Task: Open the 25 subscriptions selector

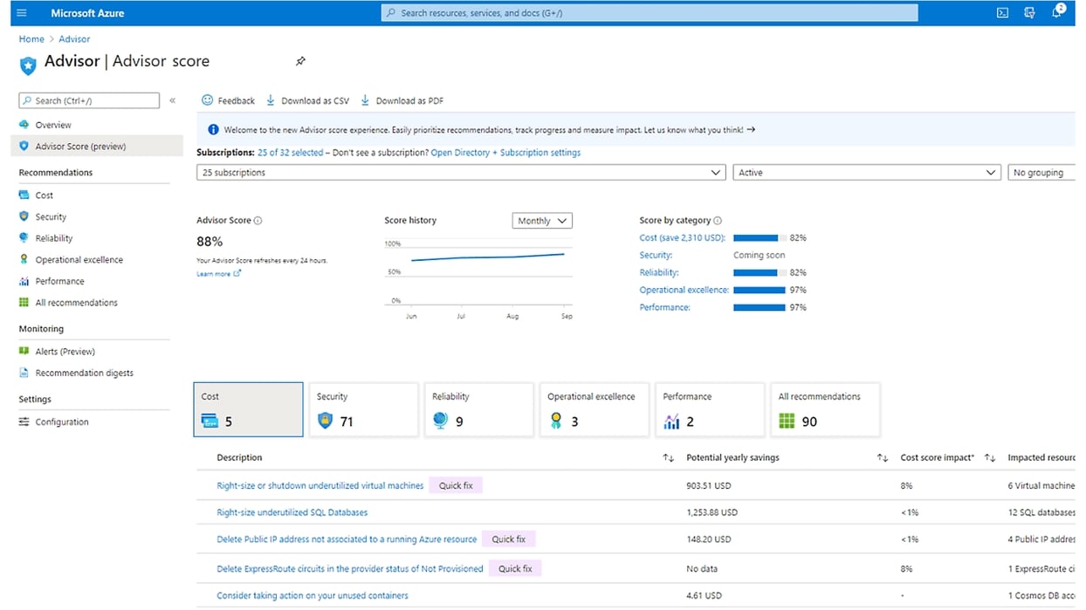Action: tap(461, 172)
